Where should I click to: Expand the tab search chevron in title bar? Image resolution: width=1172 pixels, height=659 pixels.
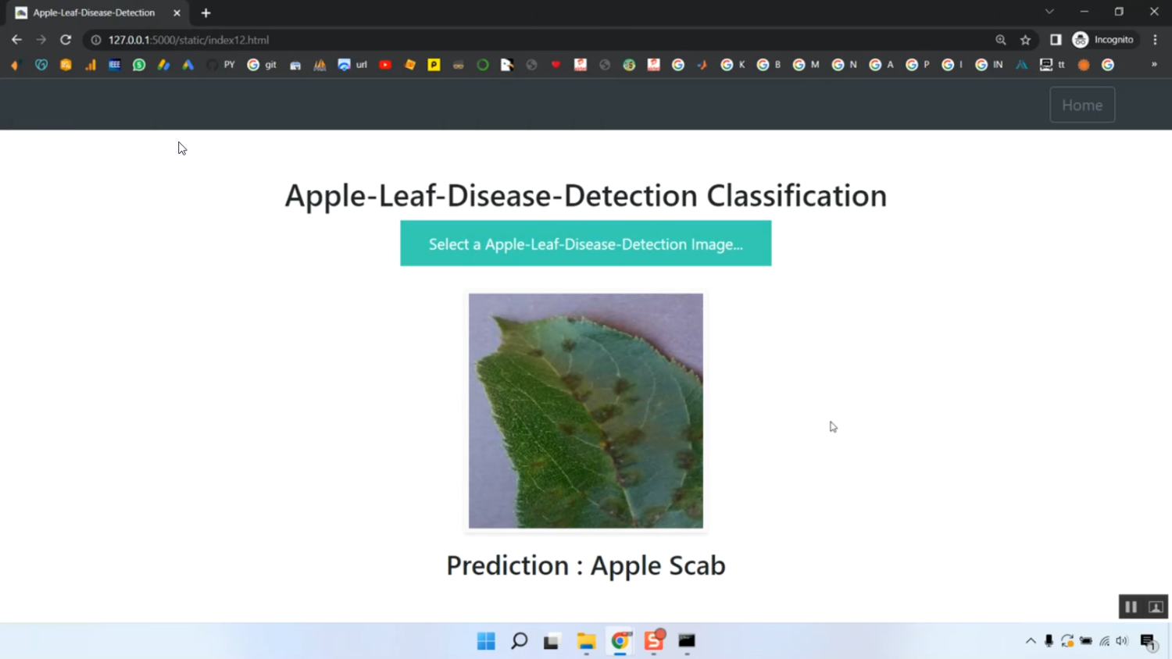pyautogui.click(x=1049, y=12)
